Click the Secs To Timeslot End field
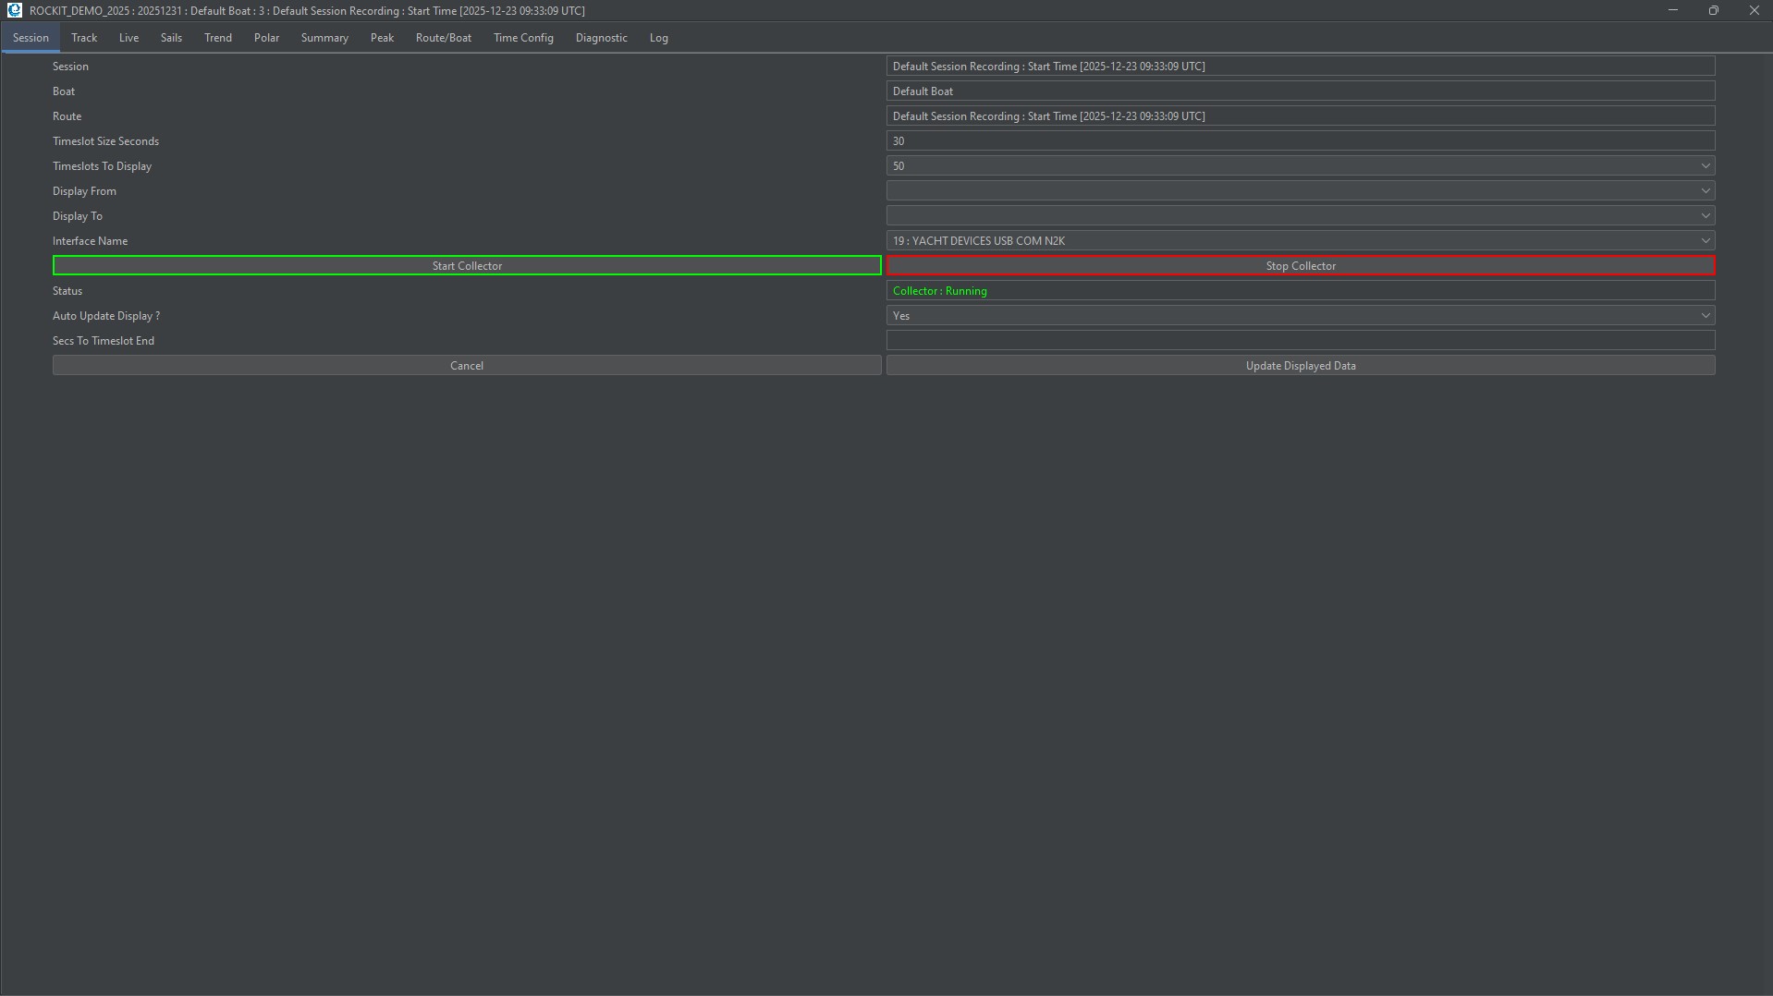The image size is (1773, 996). click(x=1300, y=341)
